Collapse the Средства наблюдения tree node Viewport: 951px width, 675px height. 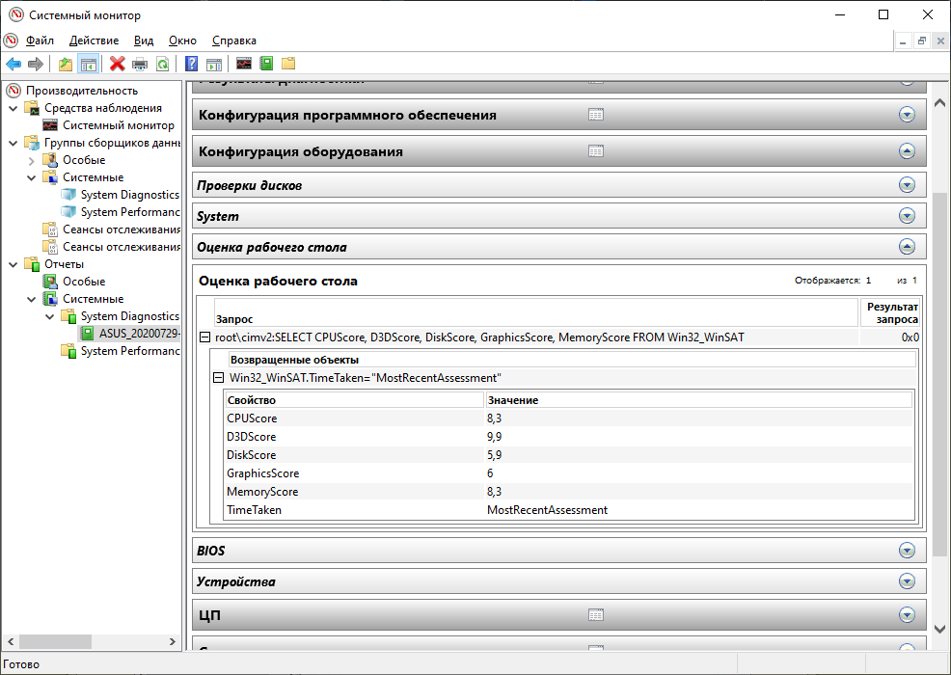[x=14, y=108]
